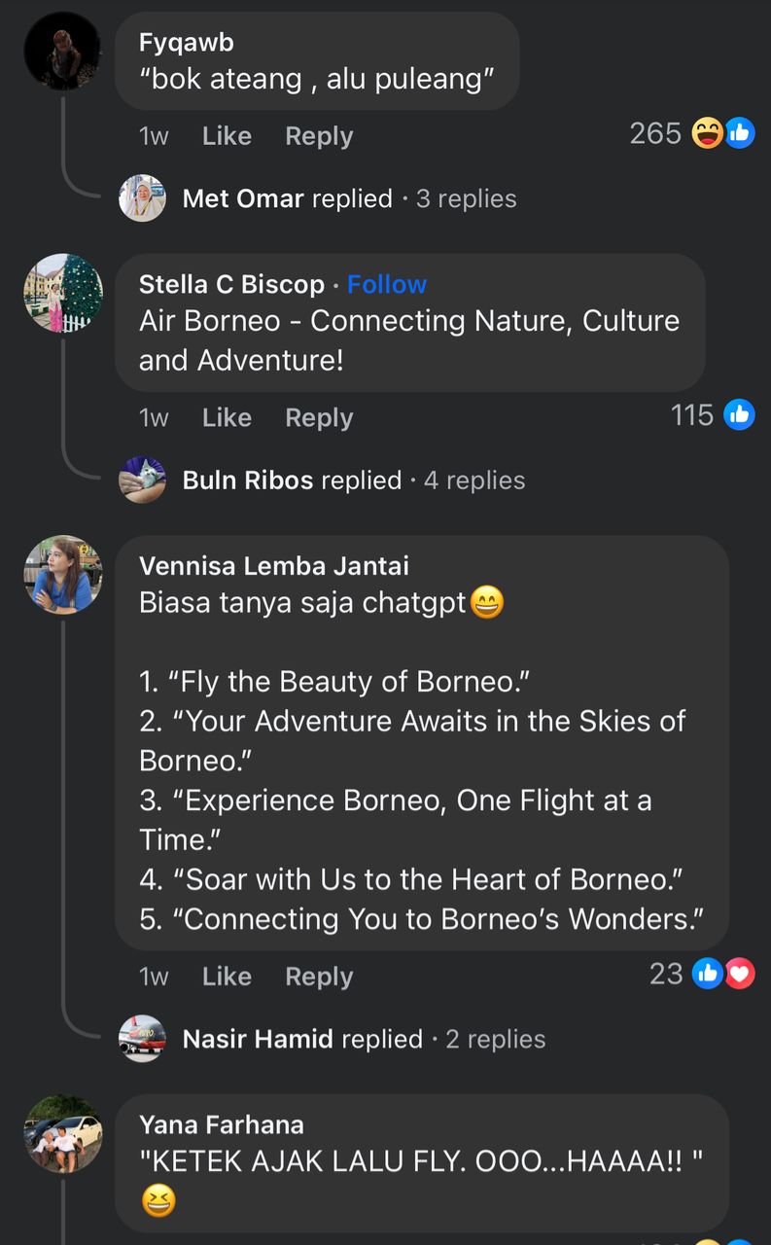
Task: Like Stella C Biscop's comment
Action: click(227, 417)
